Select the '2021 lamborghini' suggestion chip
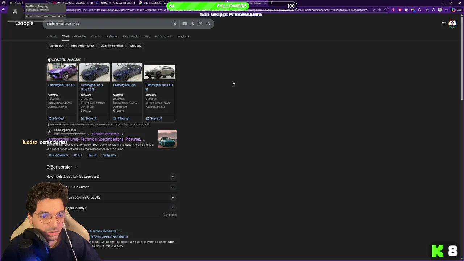Screen dimensions: 464x261 tap(112, 46)
